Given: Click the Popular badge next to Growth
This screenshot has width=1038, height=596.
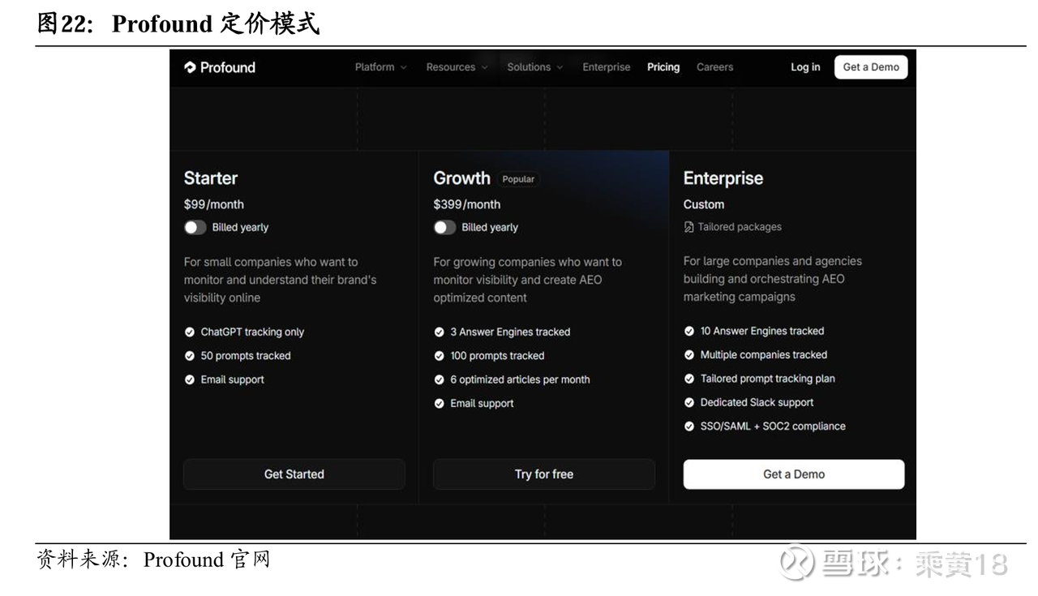Looking at the screenshot, I should tap(518, 179).
